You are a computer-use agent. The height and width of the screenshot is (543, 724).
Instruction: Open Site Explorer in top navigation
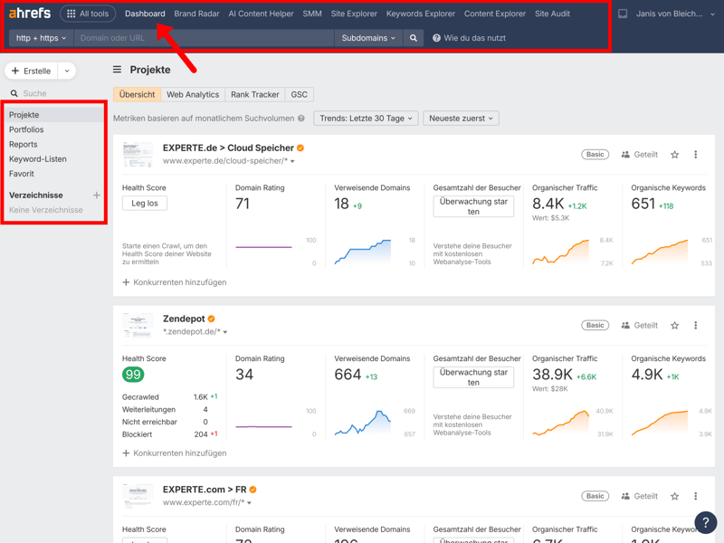tap(354, 14)
